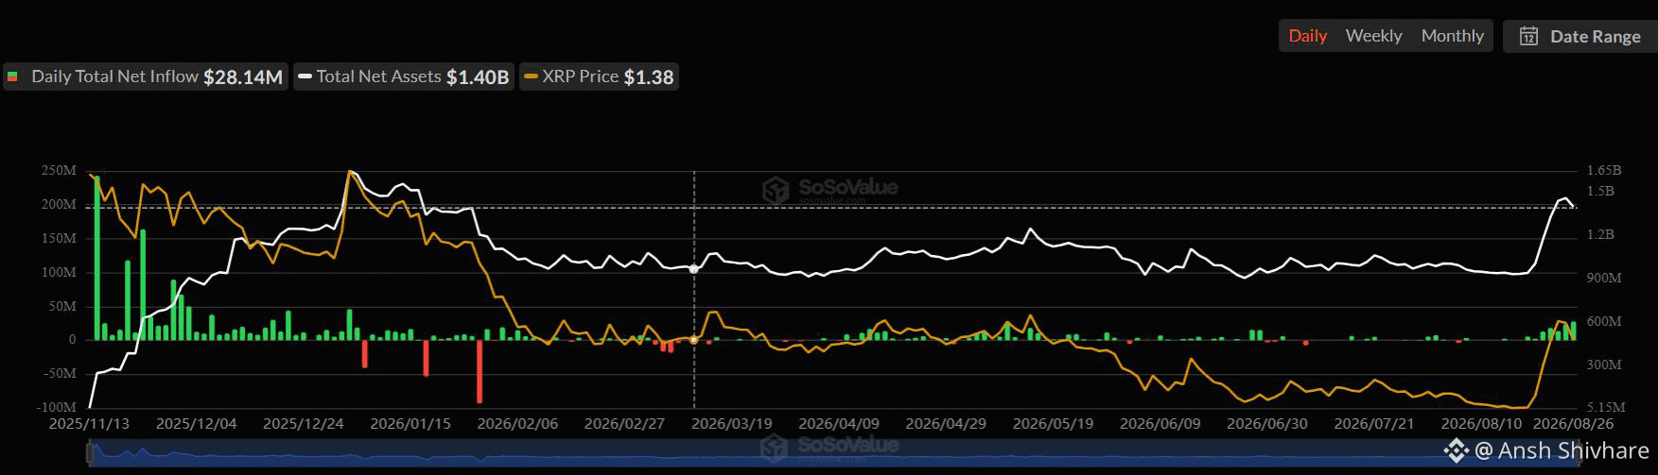Toggle the Daily Total Net Inflow series
The width and height of the screenshot is (1658, 475).
[145, 76]
